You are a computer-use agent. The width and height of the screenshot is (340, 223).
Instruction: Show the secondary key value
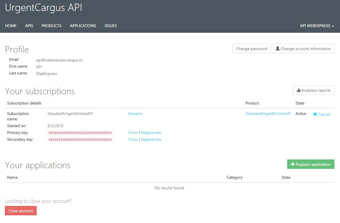pos(133,139)
